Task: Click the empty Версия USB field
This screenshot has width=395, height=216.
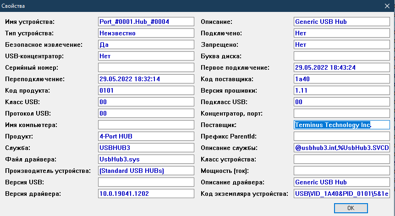Action: (146, 182)
